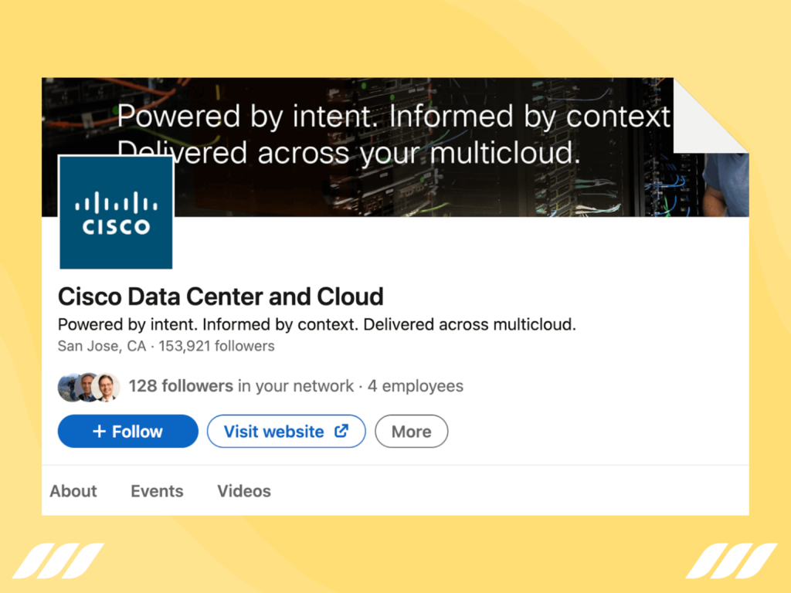
Task: Click the 153,921 followers count
Action: (x=215, y=346)
